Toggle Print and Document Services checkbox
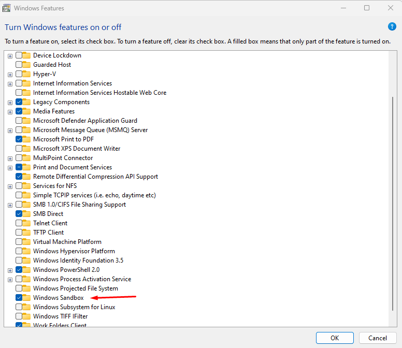Screen dimensions: 402x348 (19, 167)
